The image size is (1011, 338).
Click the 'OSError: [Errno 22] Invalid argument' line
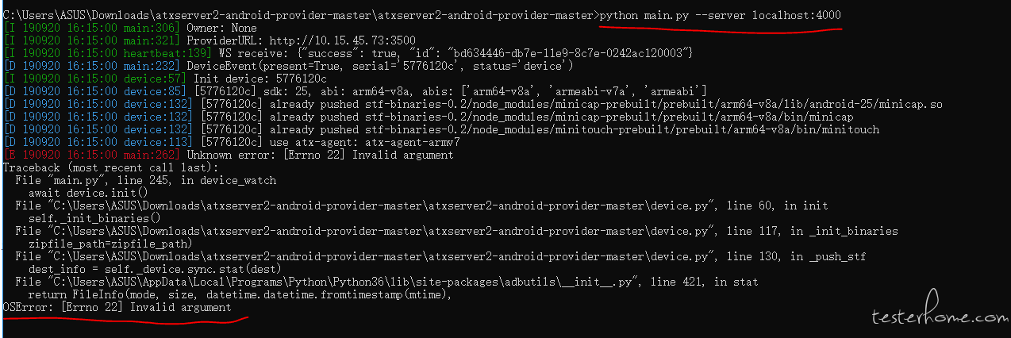tap(117, 307)
